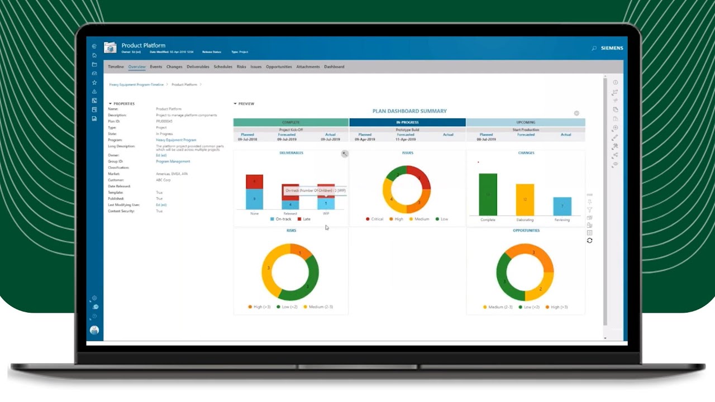Click the ABC Corp customer value
Viewport: 715px width, 402px height.
(163, 180)
